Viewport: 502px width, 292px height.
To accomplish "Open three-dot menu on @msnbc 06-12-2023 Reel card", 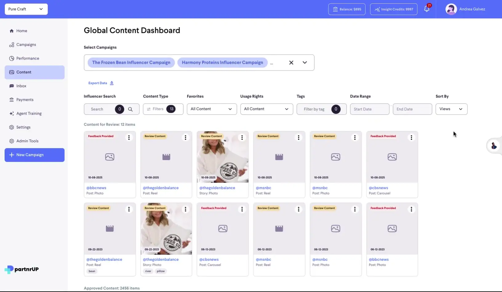I will point(298,209).
